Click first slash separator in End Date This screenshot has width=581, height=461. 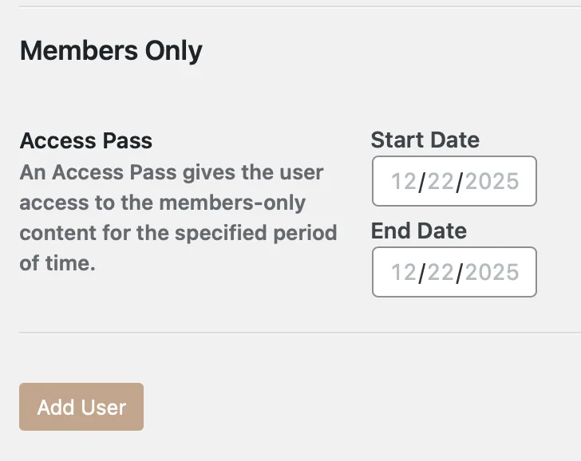[422, 272]
